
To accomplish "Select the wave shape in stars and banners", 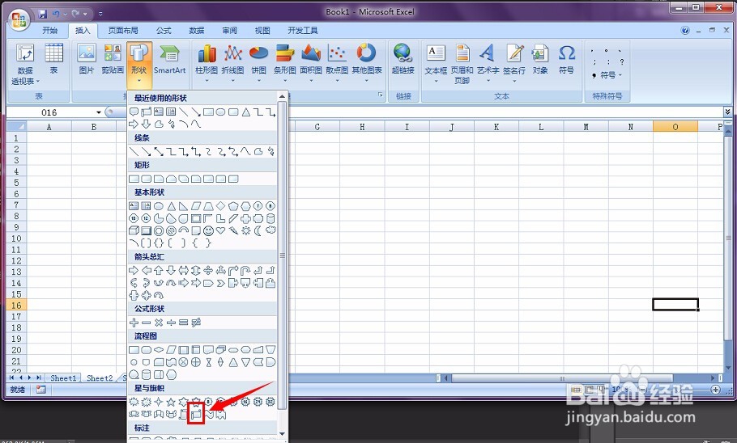I will pos(208,414).
